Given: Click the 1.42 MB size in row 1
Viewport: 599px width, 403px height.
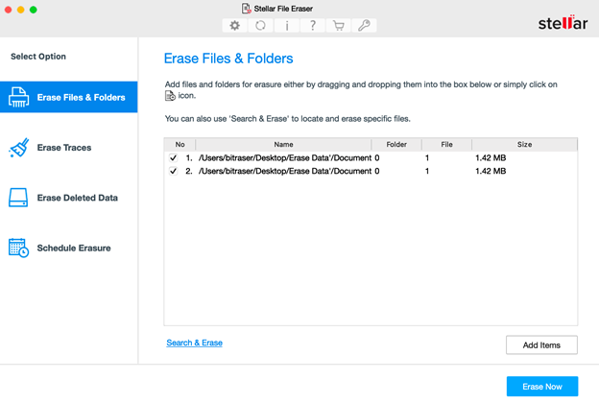Looking at the screenshot, I should coord(491,157).
